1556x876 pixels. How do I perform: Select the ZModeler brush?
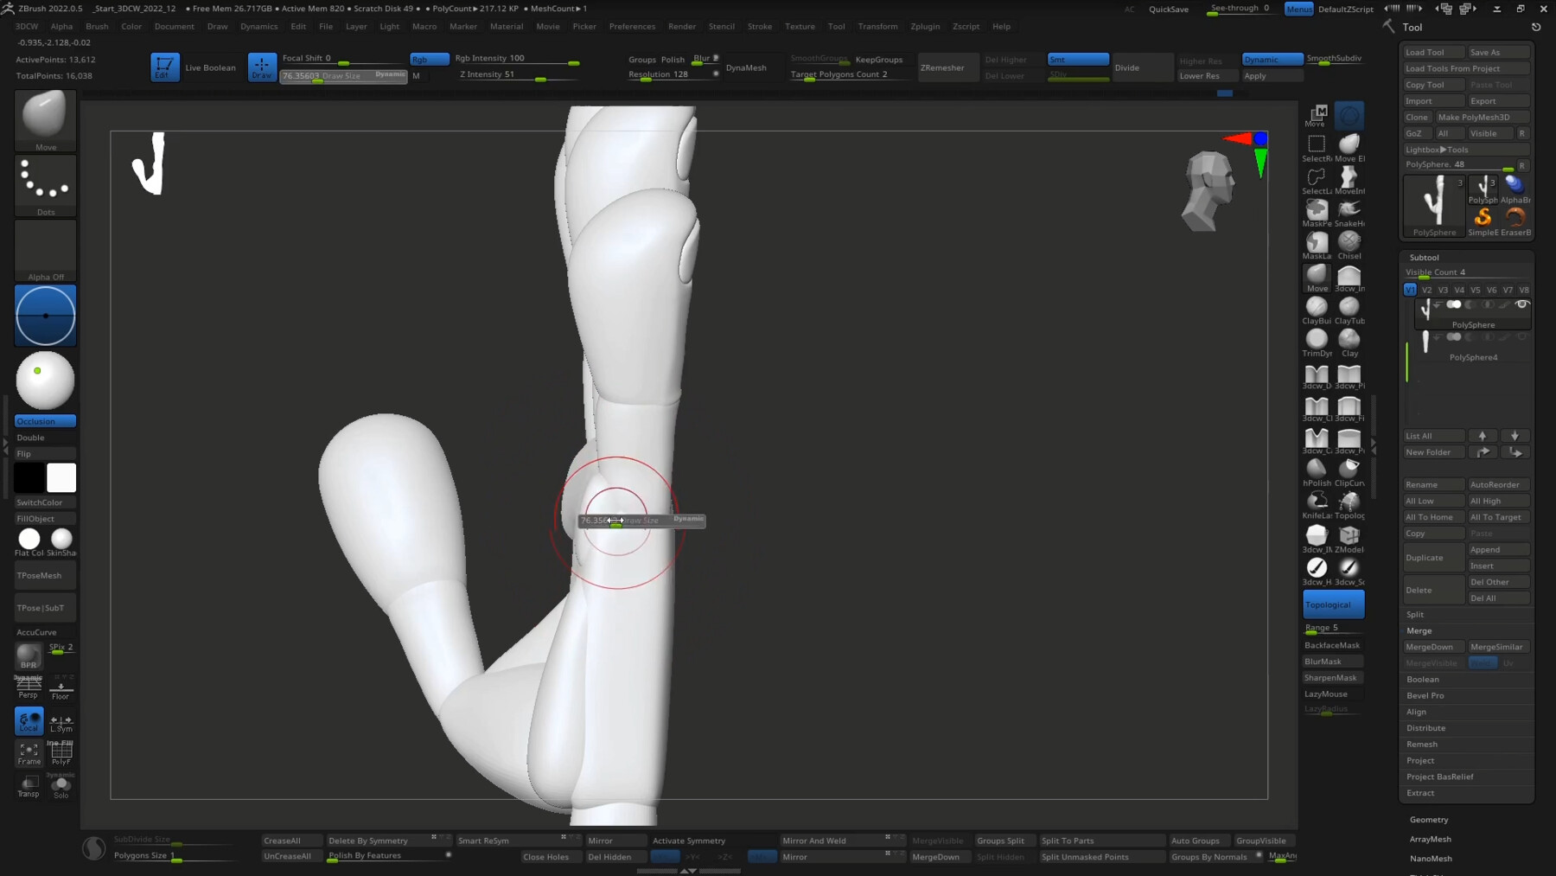click(x=1349, y=536)
